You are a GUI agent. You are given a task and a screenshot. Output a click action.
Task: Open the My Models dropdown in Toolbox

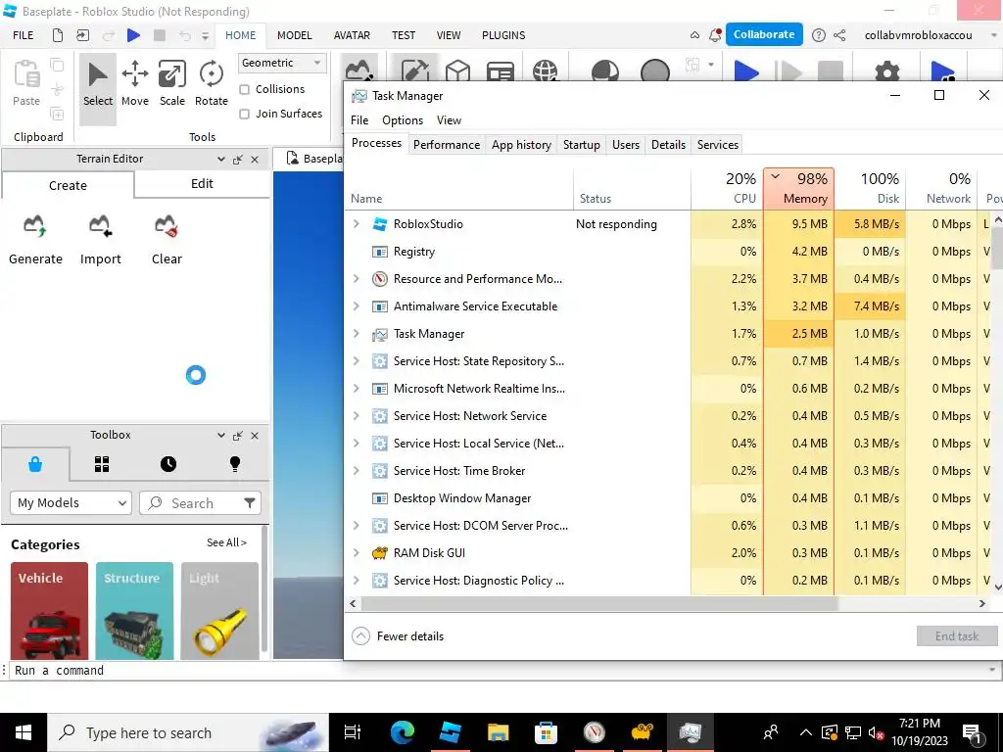(71, 503)
